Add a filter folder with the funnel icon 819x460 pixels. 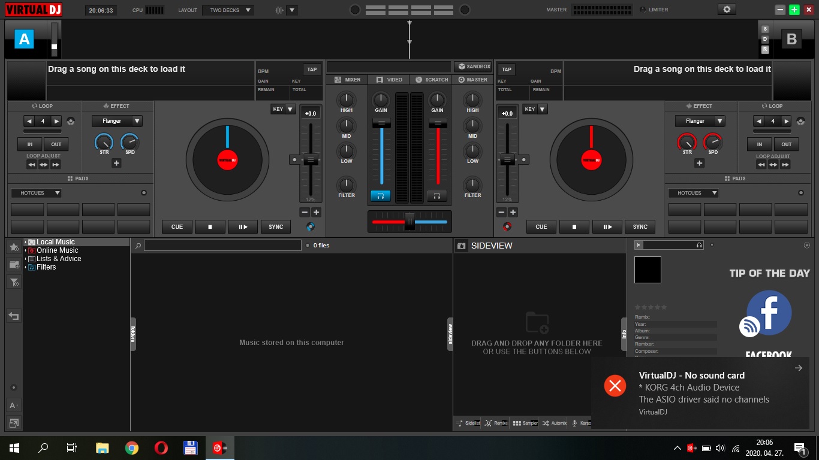point(14,282)
